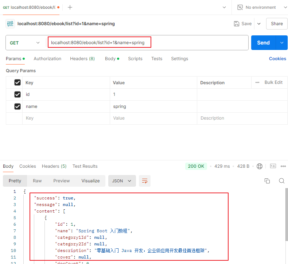This screenshot has height=264, width=288.
Task: Collapse the JSON root object on line 1
Action: (x=24, y=191)
